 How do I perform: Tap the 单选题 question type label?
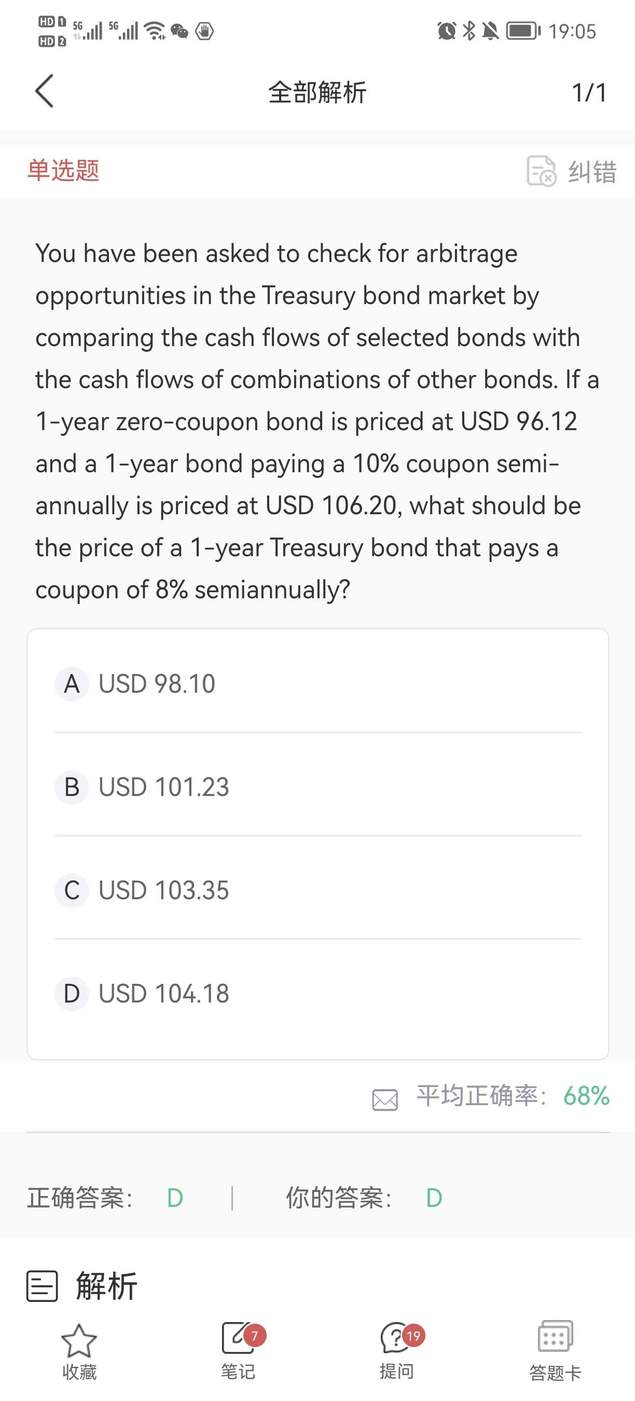(x=63, y=170)
